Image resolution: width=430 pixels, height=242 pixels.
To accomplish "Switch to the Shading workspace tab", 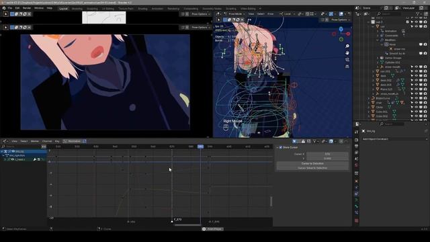I will point(142,9).
